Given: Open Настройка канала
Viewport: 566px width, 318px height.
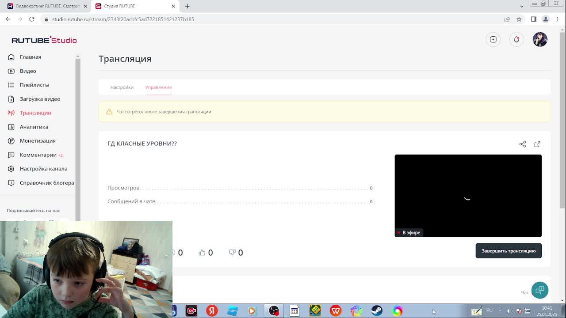Looking at the screenshot, I should (x=43, y=169).
